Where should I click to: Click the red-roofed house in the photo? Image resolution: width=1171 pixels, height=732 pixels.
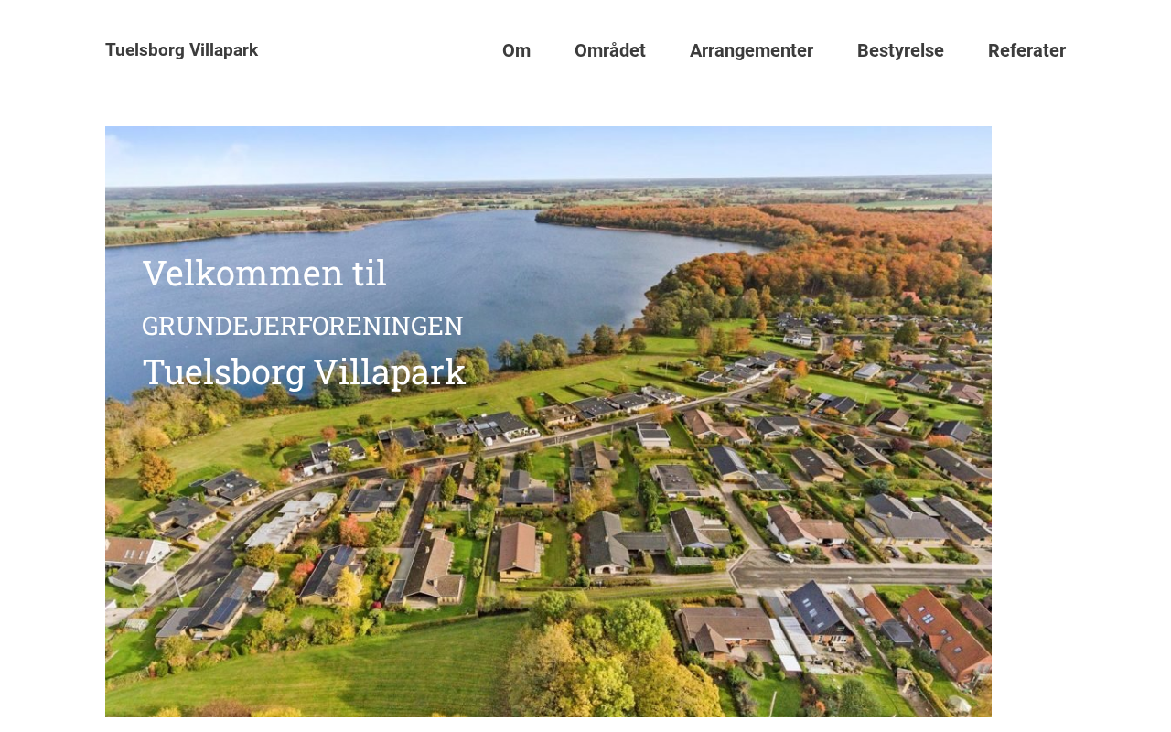pos(947,633)
